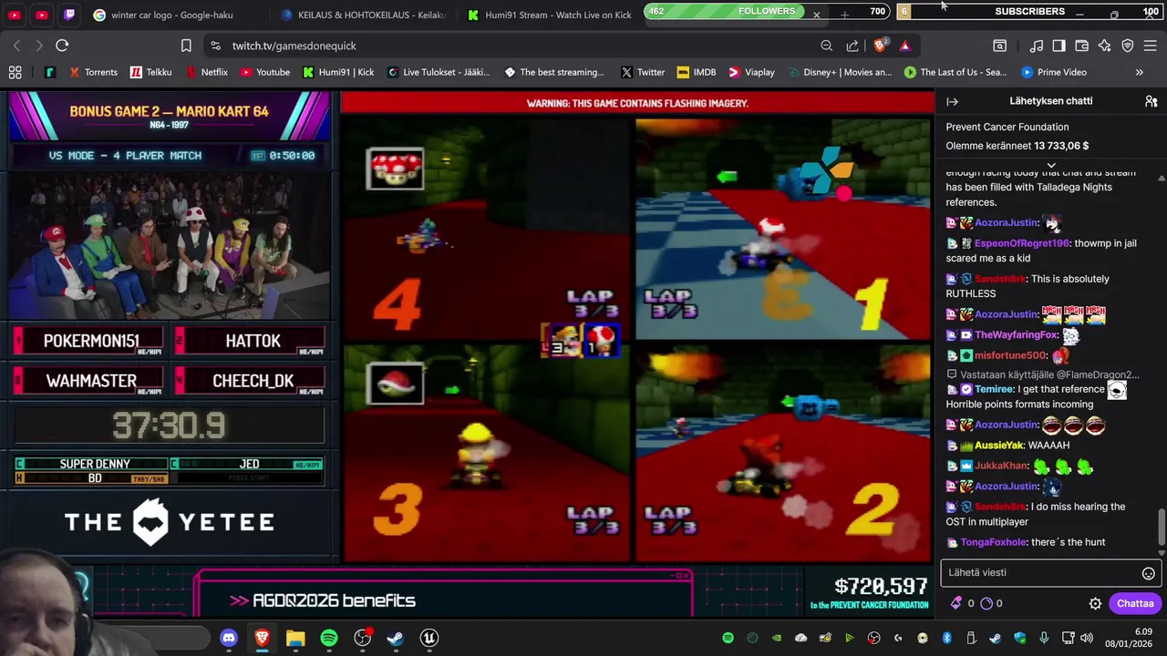
Task: Open Twitter bookmark
Action: 643,72
